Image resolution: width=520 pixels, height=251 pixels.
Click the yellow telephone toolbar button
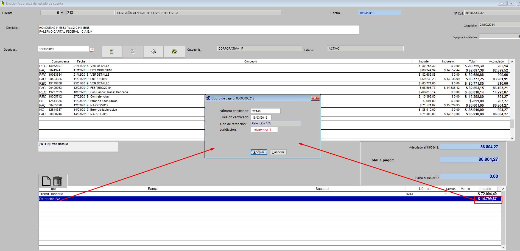(174, 52)
